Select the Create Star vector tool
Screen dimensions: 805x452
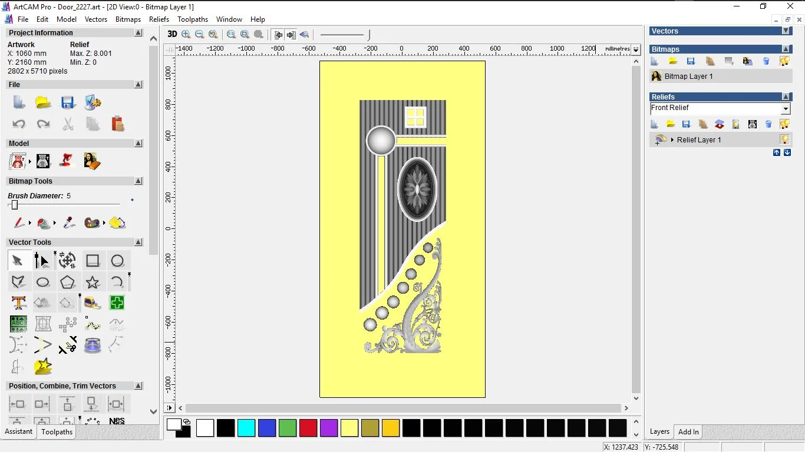point(93,282)
